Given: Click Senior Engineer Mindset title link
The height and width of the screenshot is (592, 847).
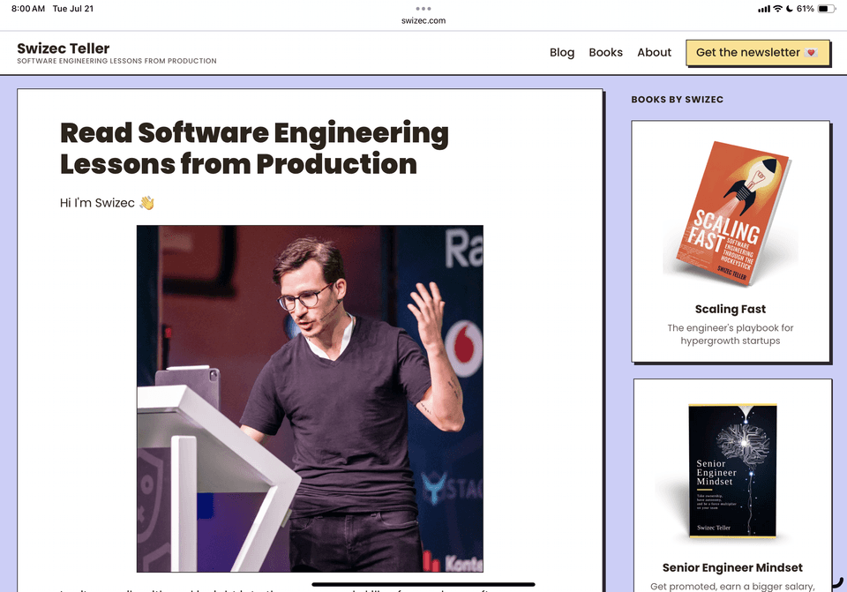Looking at the screenshot, I should 732,567.
